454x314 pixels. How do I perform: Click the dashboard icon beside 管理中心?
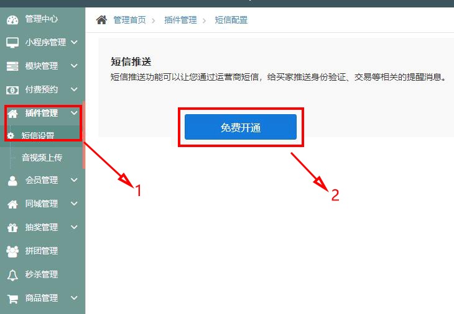click(12, 20)
